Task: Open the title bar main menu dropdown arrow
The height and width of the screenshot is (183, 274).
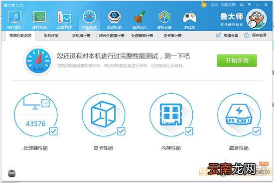Action: click(x=250, y=4)
